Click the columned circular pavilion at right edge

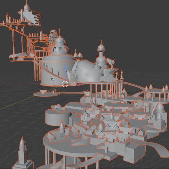(x=154, y=96)
